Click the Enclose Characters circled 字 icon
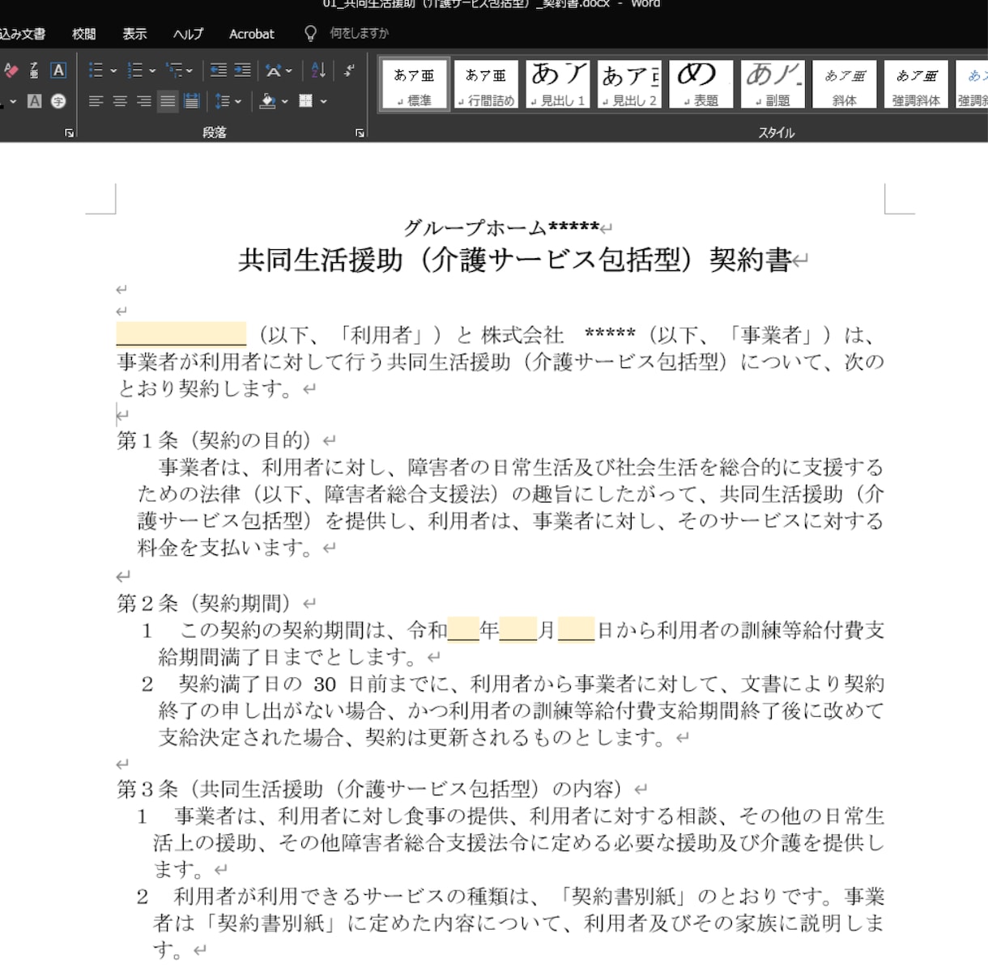The image size is (988, 971). [58, 101]
